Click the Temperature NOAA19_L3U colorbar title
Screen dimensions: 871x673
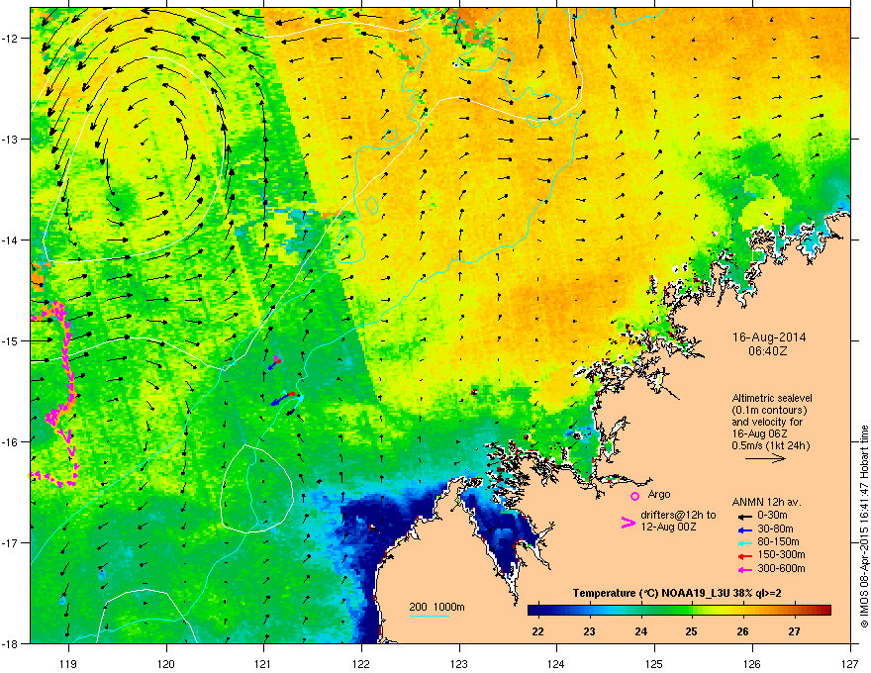point(677,594)
